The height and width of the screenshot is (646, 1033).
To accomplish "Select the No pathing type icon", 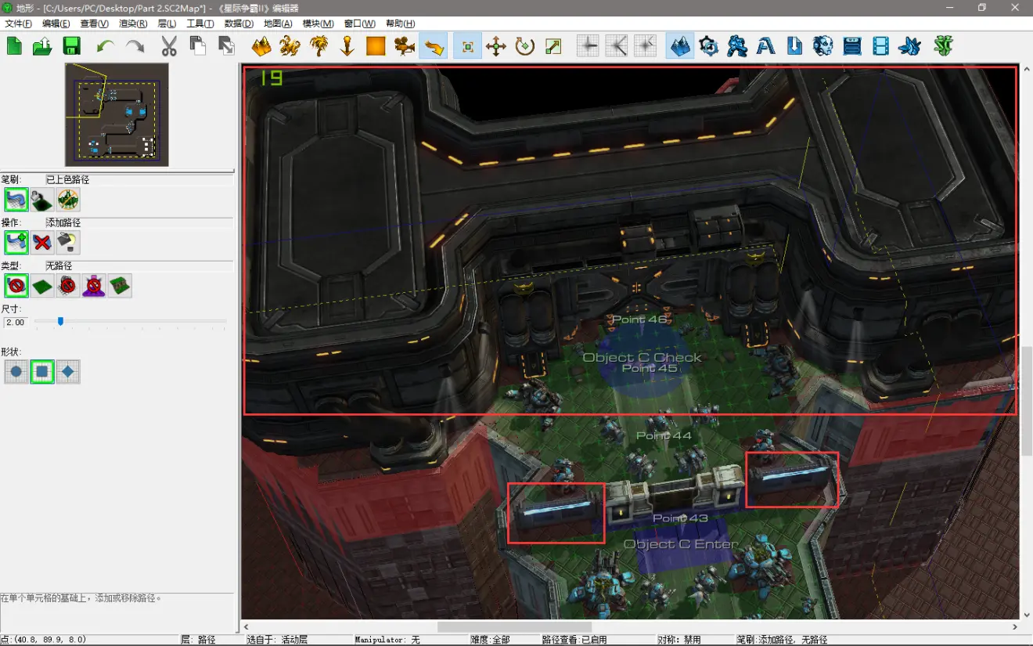I will pos(16,286).
